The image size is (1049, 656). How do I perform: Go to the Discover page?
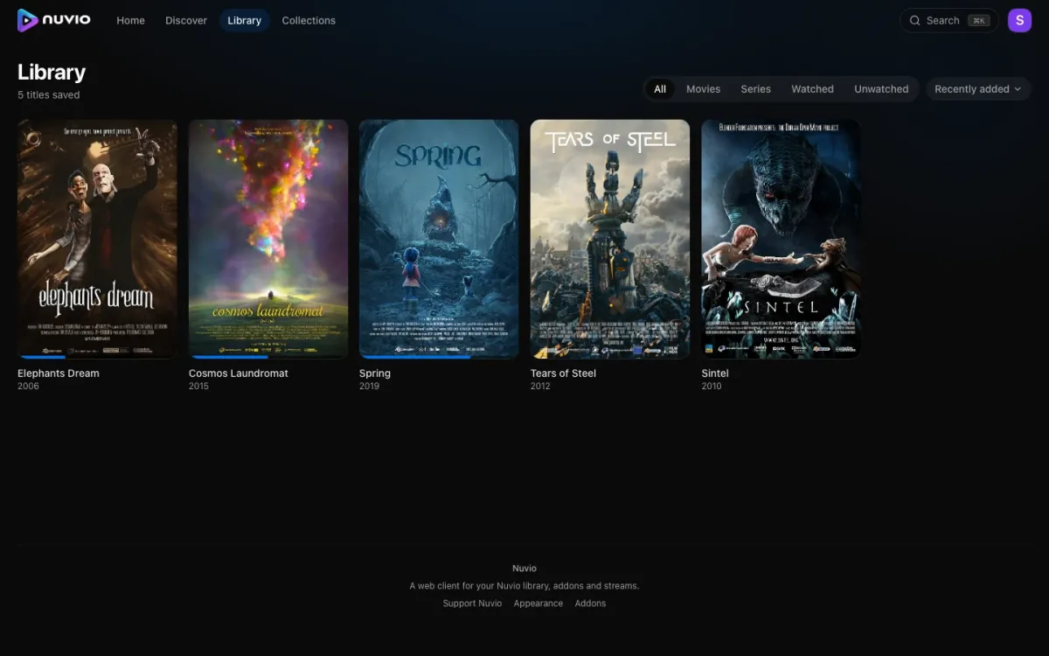(x=186, y=20)
